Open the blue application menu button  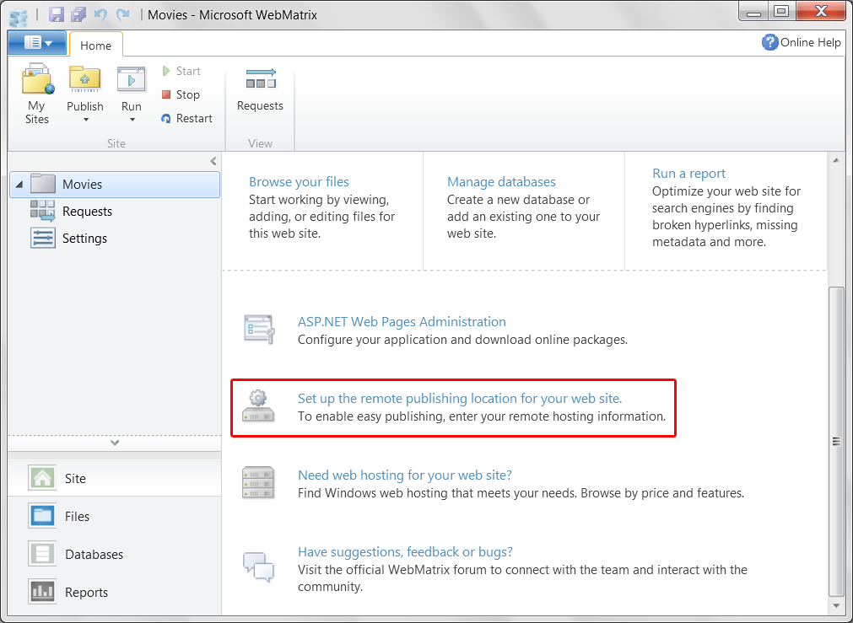tap(37, 42)
